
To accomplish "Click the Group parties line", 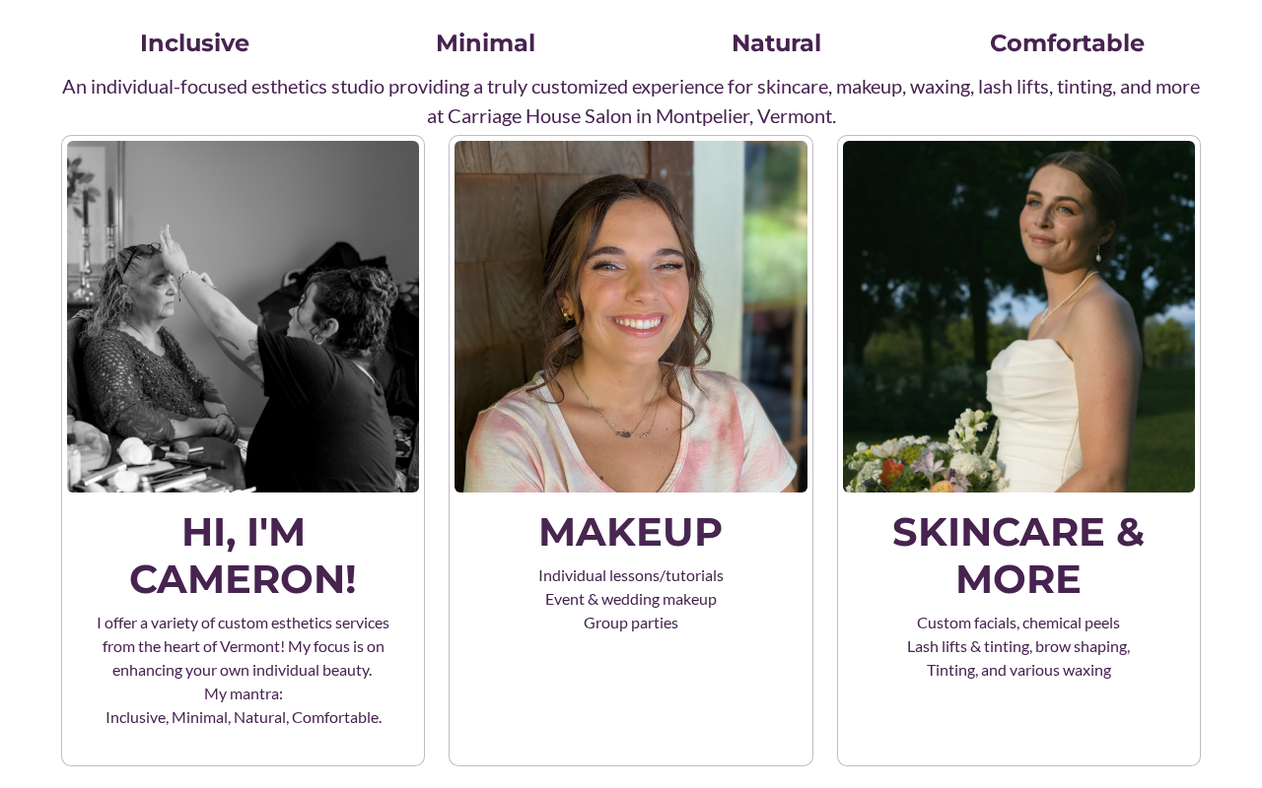I will pyautogui.click(x=631, y=623).
